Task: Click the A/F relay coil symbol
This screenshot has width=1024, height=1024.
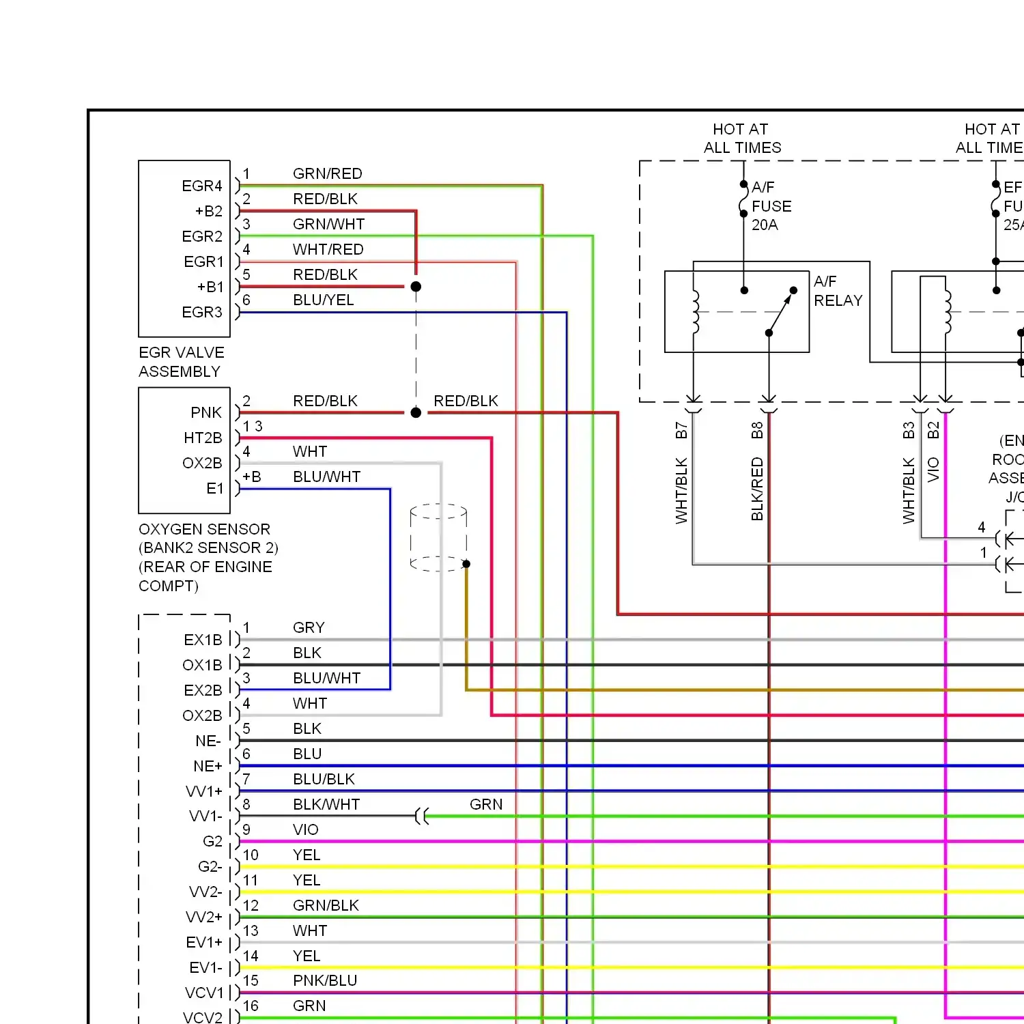Action: [x=696, y=312]
